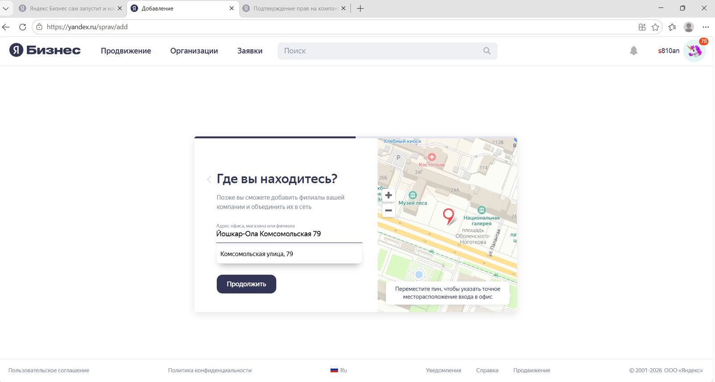715x382 pixels.
Task: Open the browser profile icon
Action: 689,27
